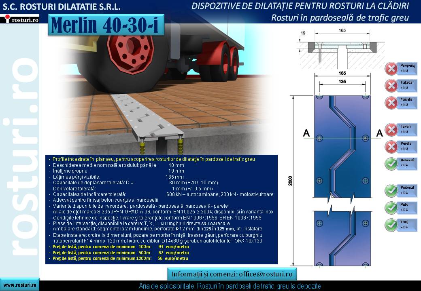
Task: Click the value '30 mm (+20 / -10 mm)'
Action: coord(193,182)
